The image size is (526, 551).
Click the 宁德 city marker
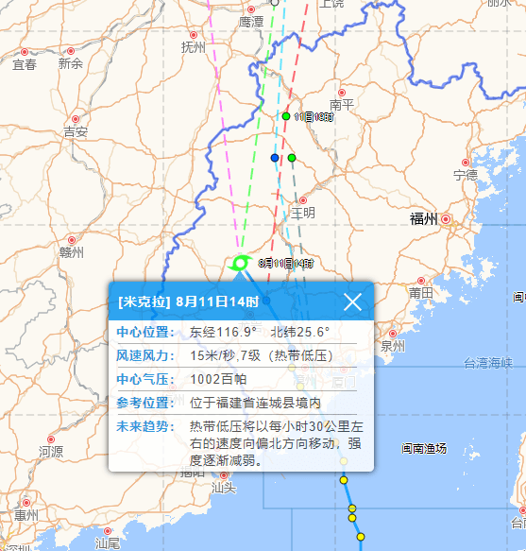pyautogui.click(x=466, y=163)
